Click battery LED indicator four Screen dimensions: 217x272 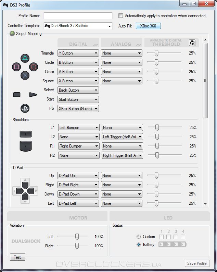pos(183,245)
